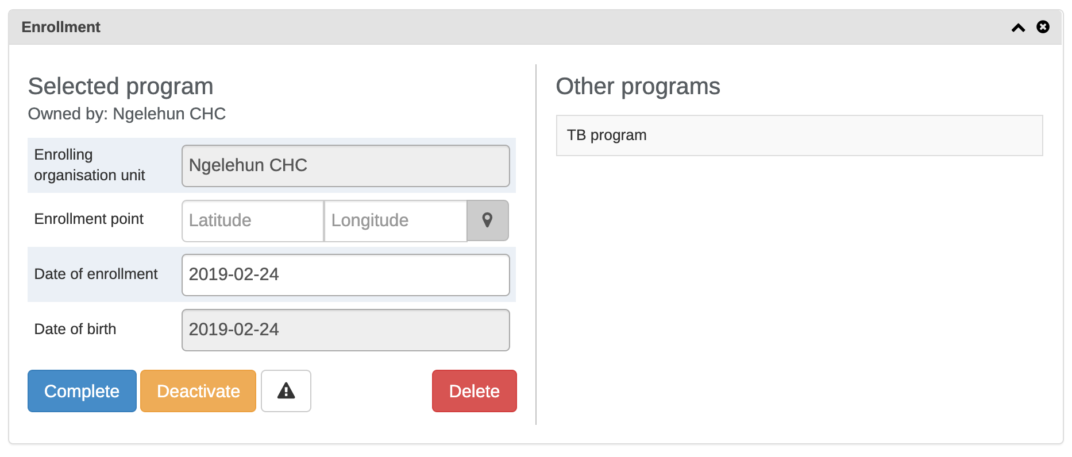Click the Enrolling organisation unit label

pyautogui.click(x=90, y=165)
